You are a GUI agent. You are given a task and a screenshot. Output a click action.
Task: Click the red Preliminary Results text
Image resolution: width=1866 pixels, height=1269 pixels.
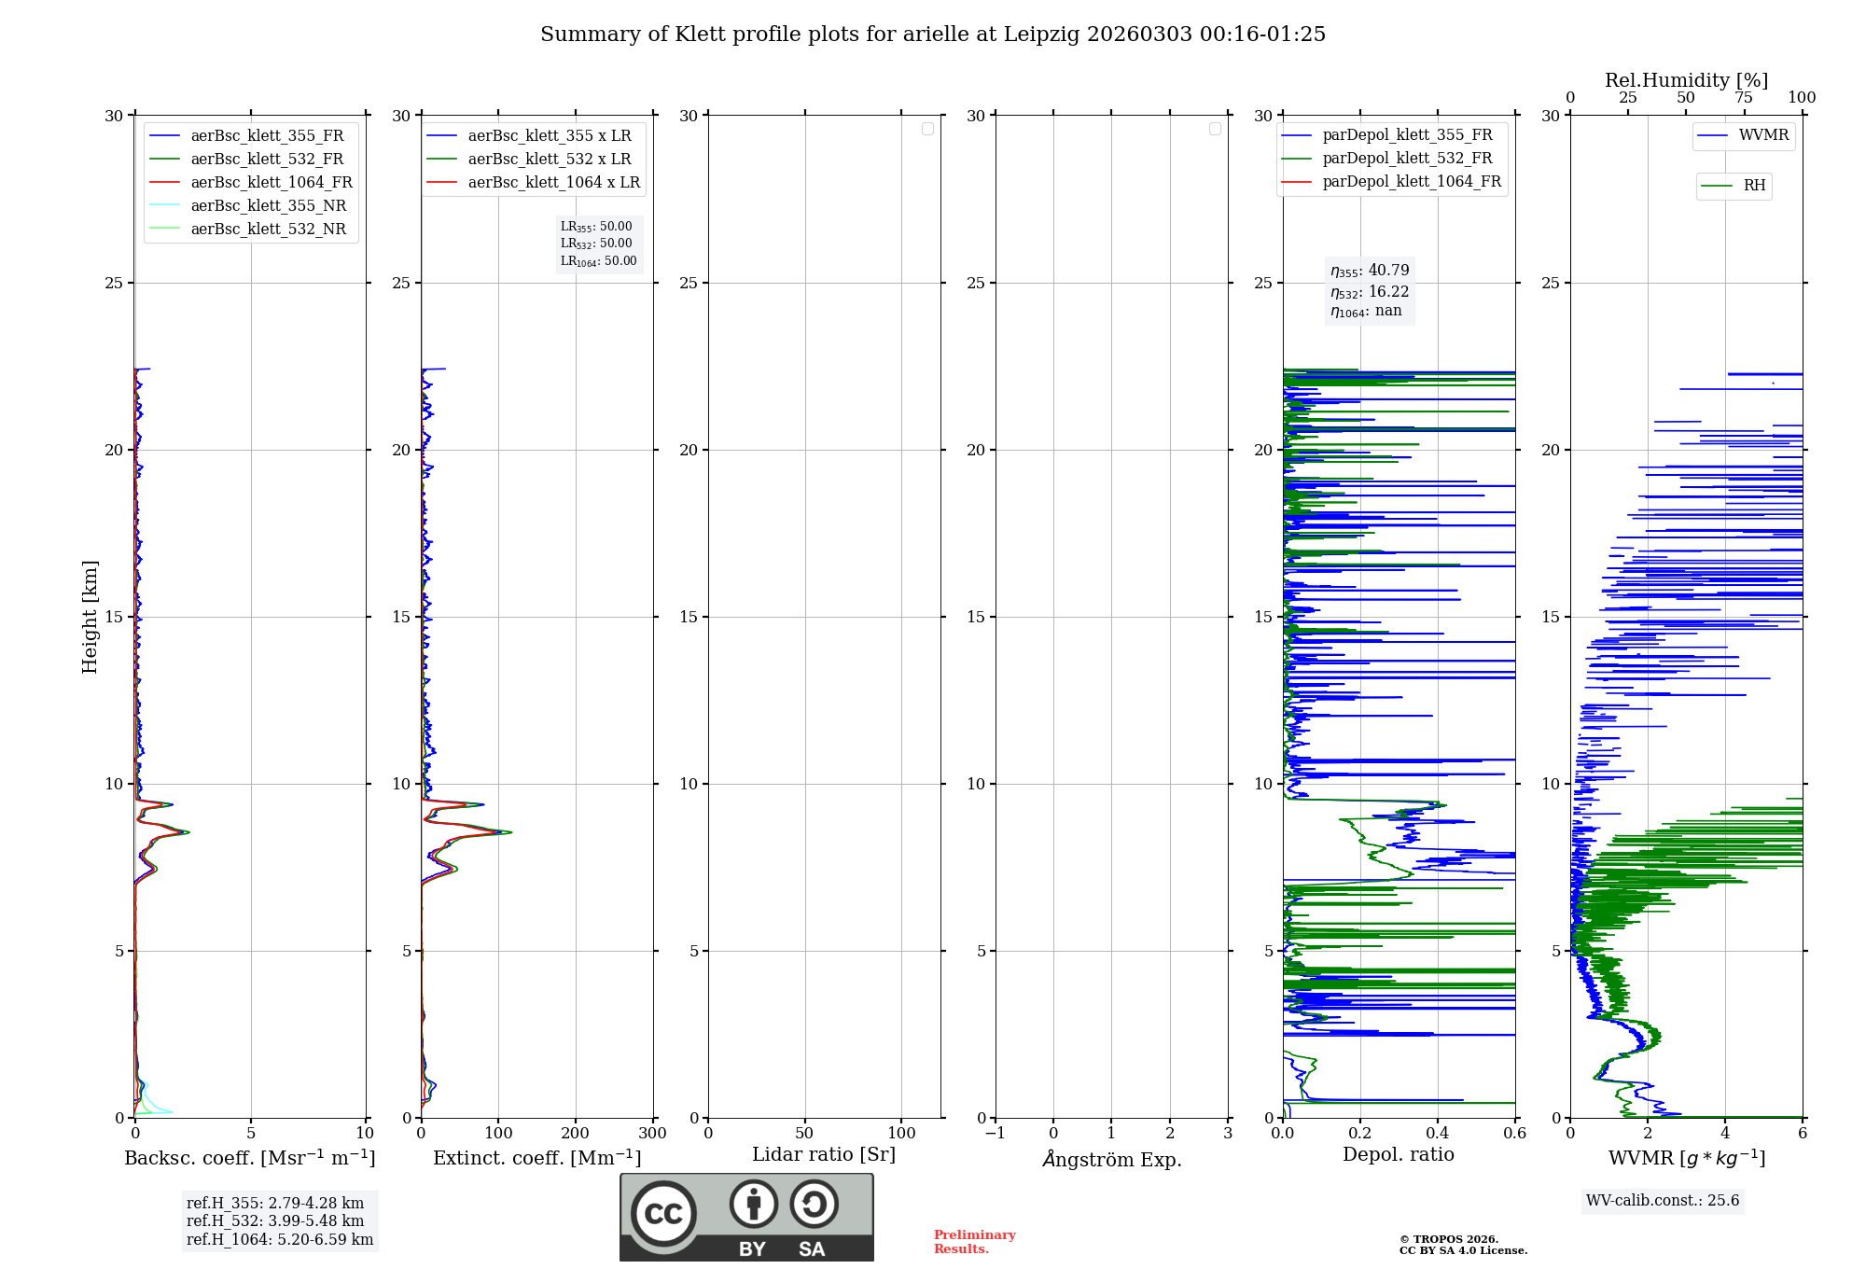tap(974, 1242)
